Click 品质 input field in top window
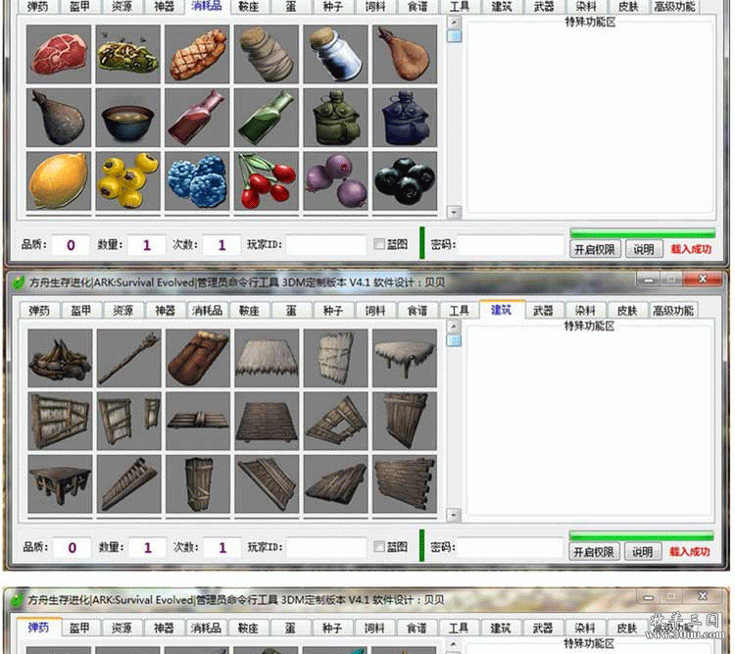This screenshot has width=735, height=654. [x=71, y=245]
